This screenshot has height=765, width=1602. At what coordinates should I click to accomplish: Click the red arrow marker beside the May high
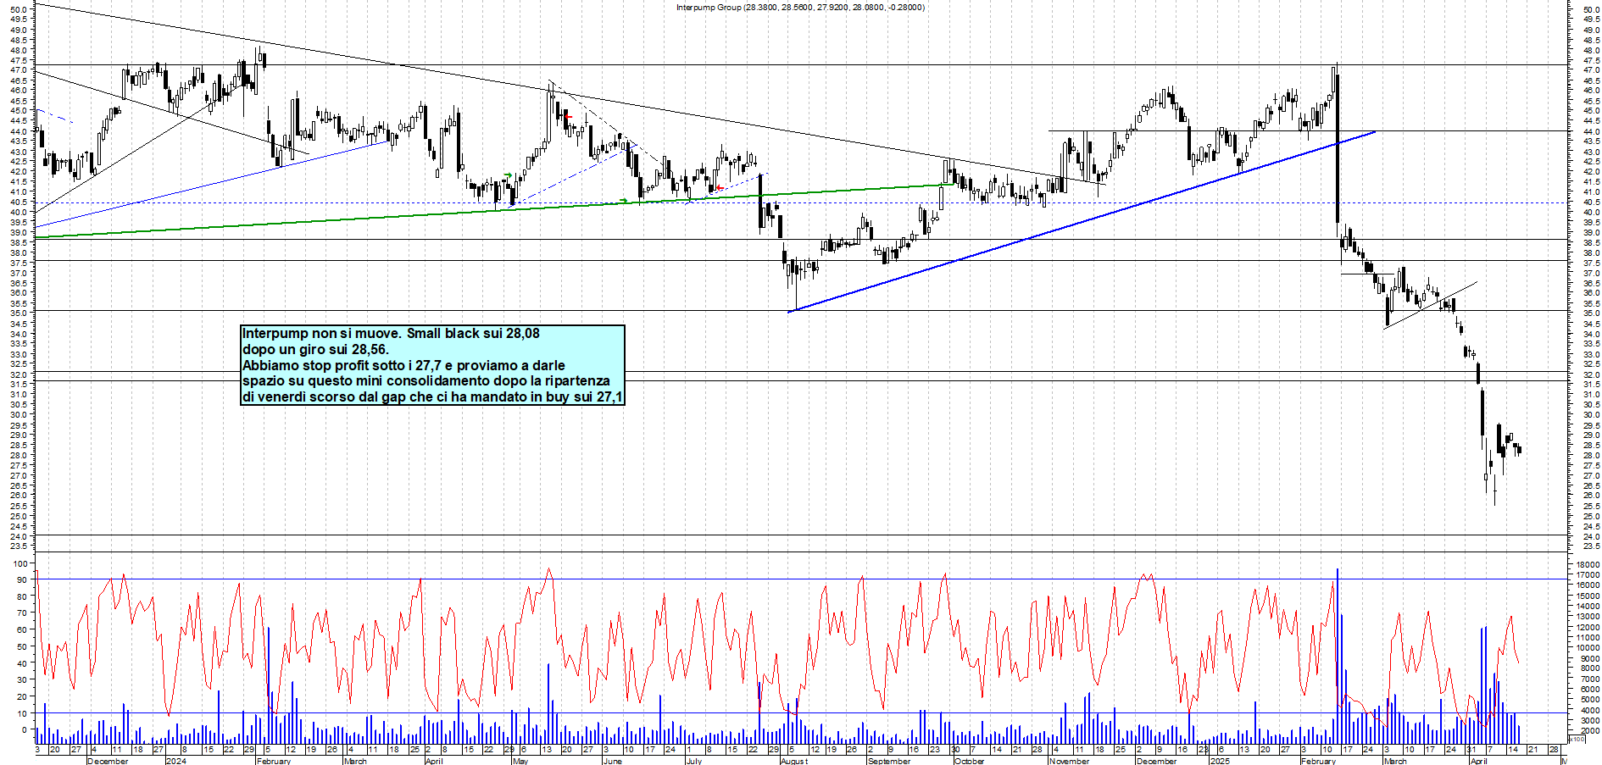568,117
